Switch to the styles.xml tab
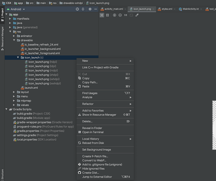 [167, 9]
